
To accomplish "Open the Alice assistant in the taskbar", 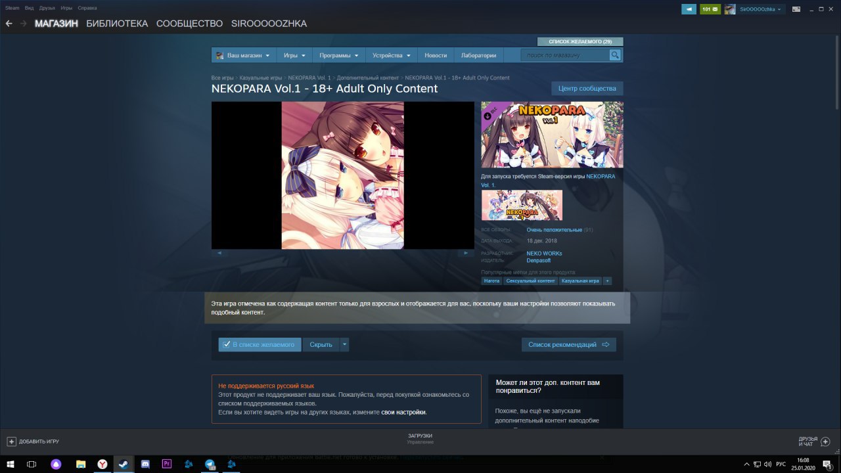I will click(56, 464).
